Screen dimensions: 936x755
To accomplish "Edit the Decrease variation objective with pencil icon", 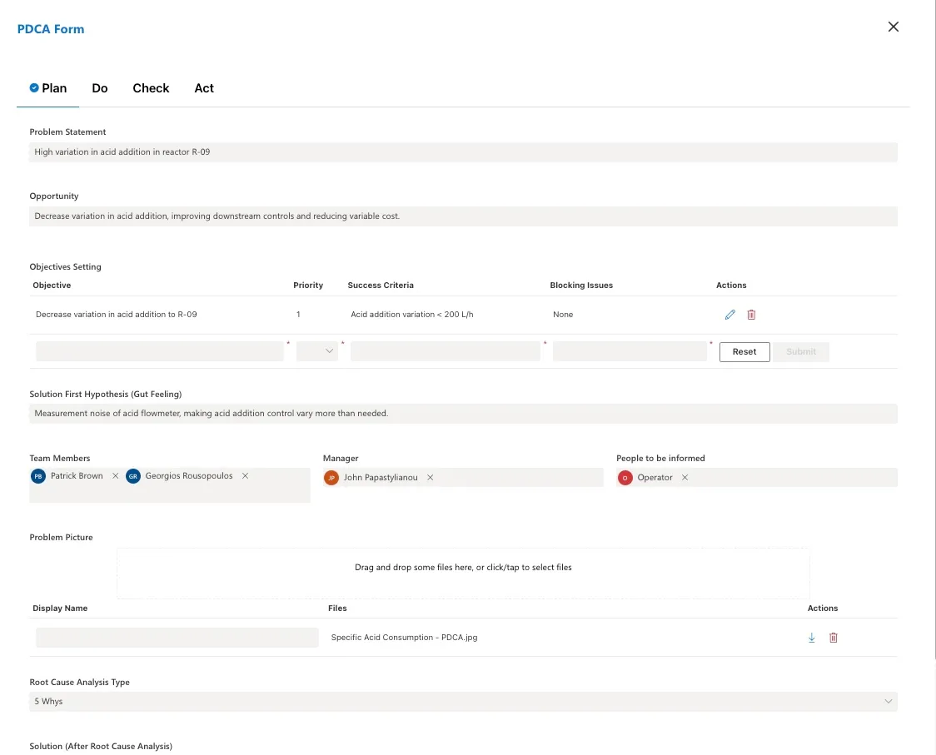I will [x=730, y=315].
